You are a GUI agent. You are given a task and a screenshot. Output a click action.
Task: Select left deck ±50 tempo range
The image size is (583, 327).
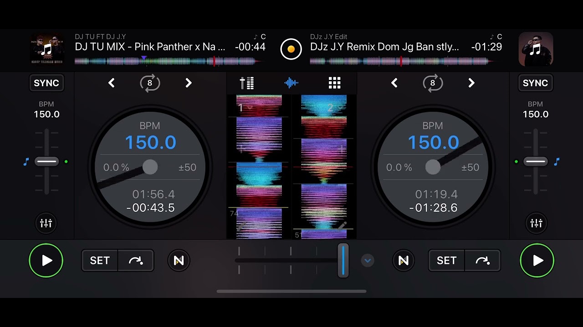pos(188,168)
